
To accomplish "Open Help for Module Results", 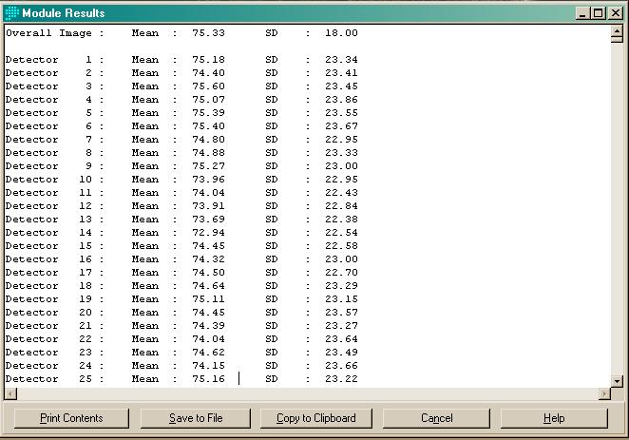I will (x=554, y=418).
